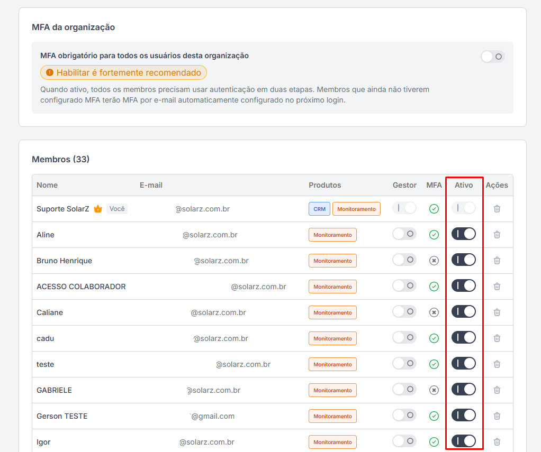Toggle Gestor switch in teste row
Image resolution: width=541 pixels, height=452 pixels.
(x=404, y=363)
